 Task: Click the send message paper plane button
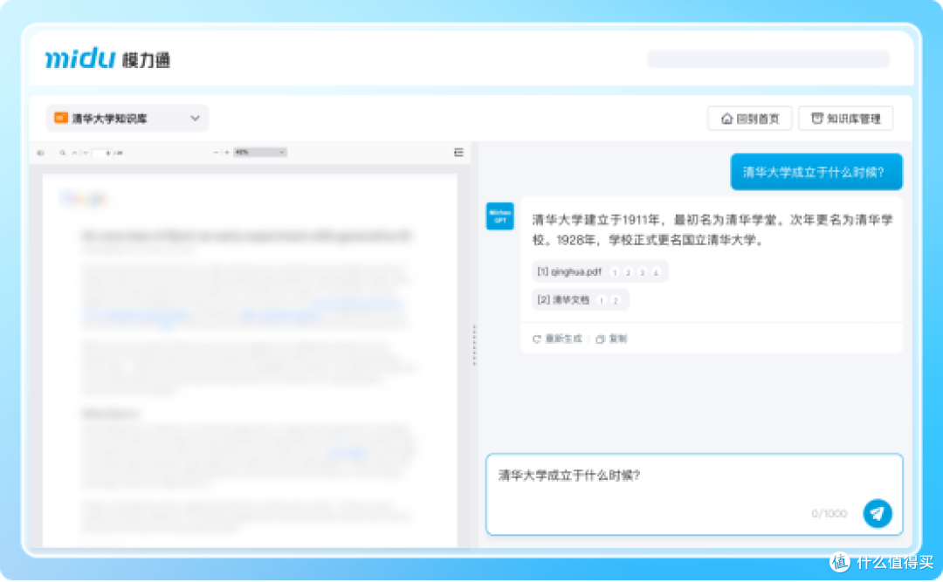pyautogui.click(x=878, y=513)
